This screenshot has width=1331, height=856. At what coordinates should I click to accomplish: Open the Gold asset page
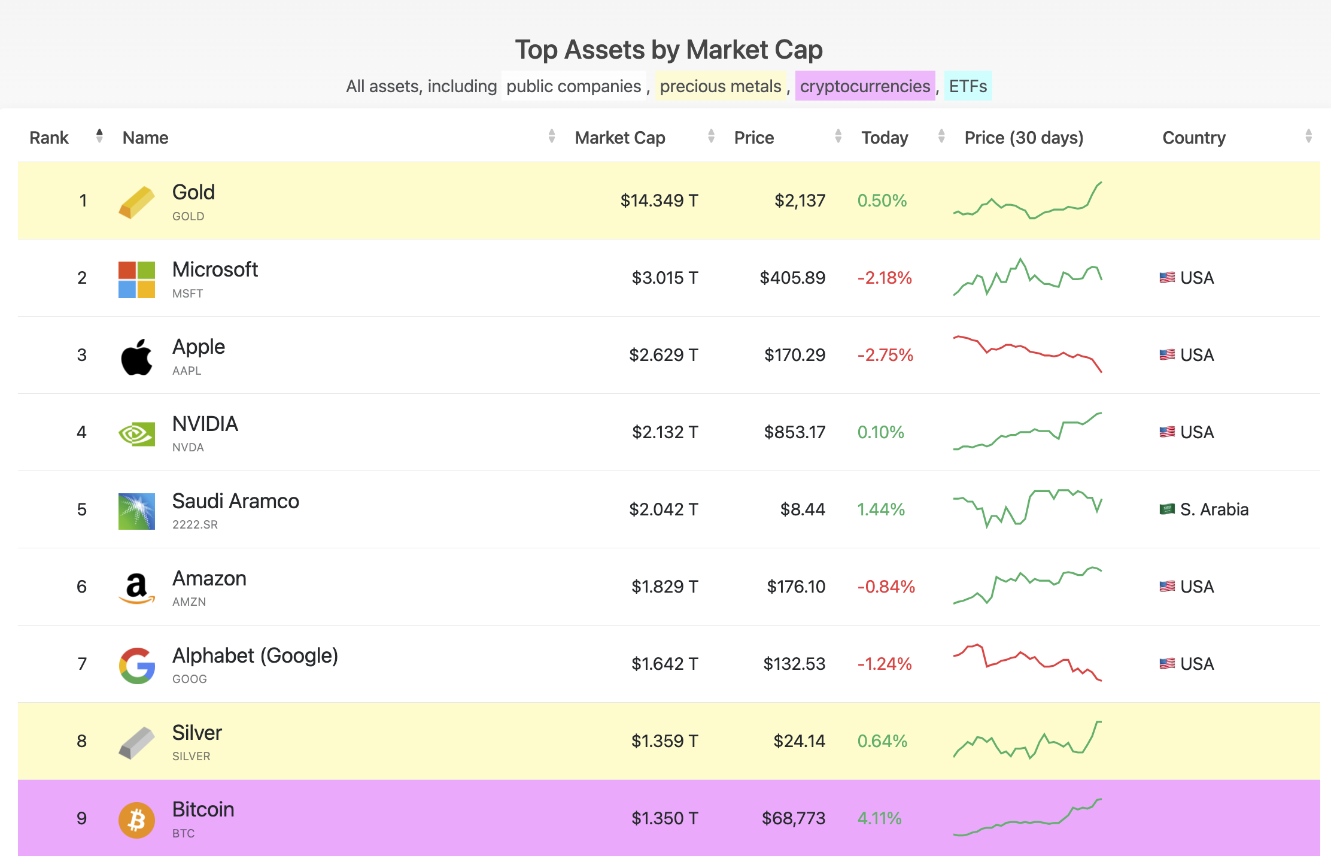point(193,192)
